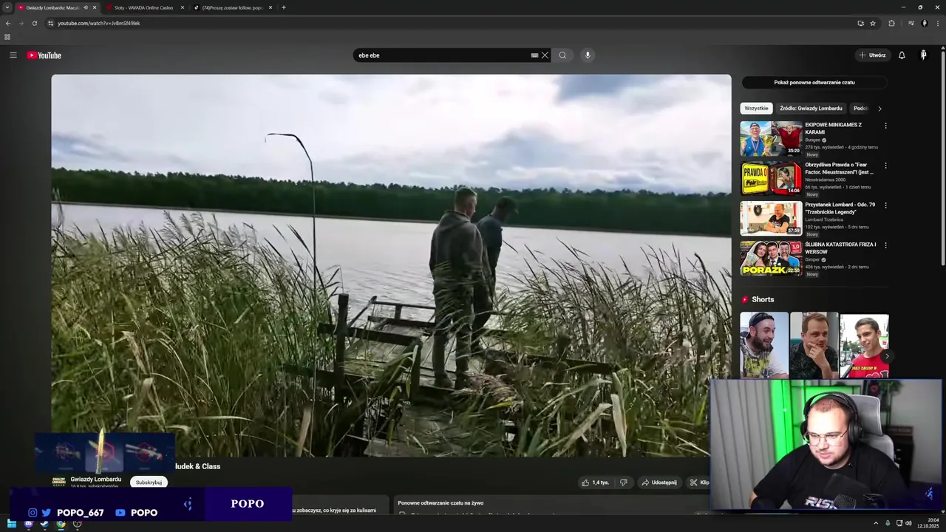
Task: Open a new browser tab with plus
Action: pyautogui.click(x=284, y=7)
